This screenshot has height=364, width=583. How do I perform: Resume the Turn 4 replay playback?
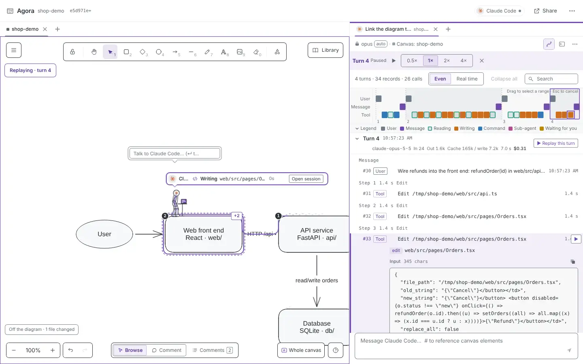click(x=394, y=61)
